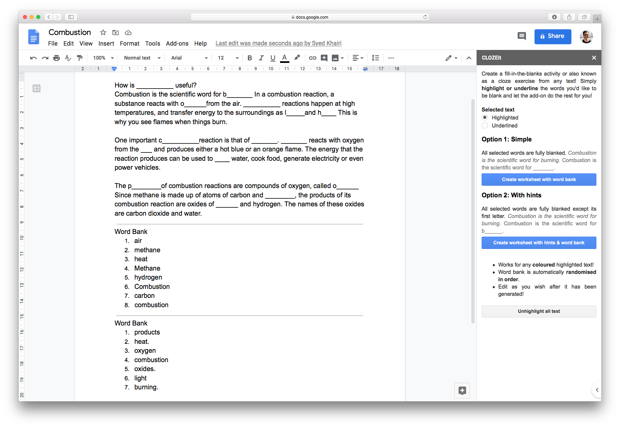Image resolution: width=620 pixels, height=428 pixels.
Task: Check the cloud document status icon
Action: [128, 33]
